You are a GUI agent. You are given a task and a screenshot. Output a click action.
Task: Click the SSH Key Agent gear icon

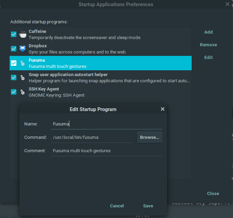[23, 92]
